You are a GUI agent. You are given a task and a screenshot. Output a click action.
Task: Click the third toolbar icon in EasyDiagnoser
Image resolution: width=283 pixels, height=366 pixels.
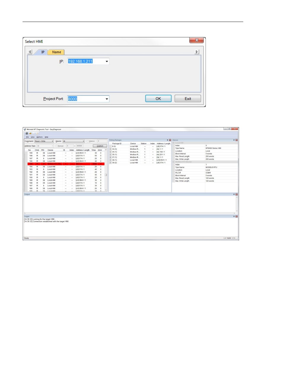(34, 133)
